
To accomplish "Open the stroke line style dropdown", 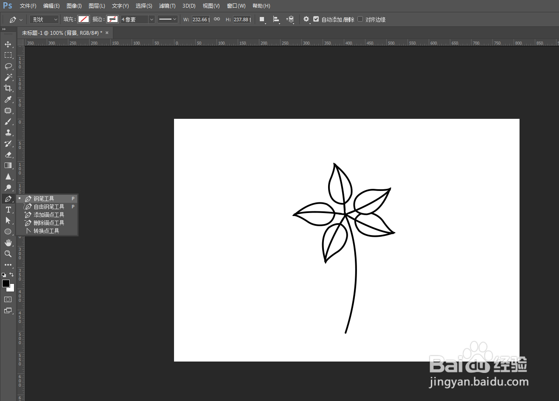I will pyautogui.click(x=167, y=19).
